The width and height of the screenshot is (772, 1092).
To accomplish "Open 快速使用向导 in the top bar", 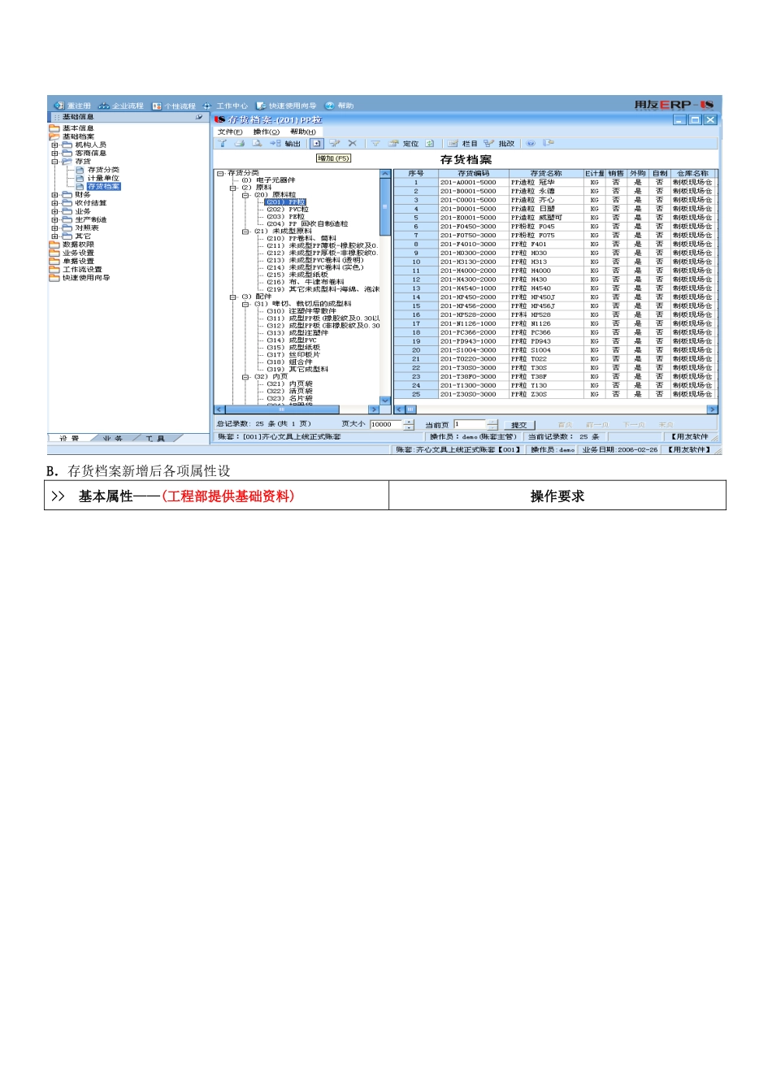I will tap(286, 106).
